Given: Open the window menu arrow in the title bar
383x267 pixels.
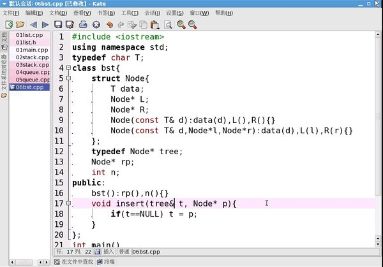Looking at the screenshot, I should point(4,4).
